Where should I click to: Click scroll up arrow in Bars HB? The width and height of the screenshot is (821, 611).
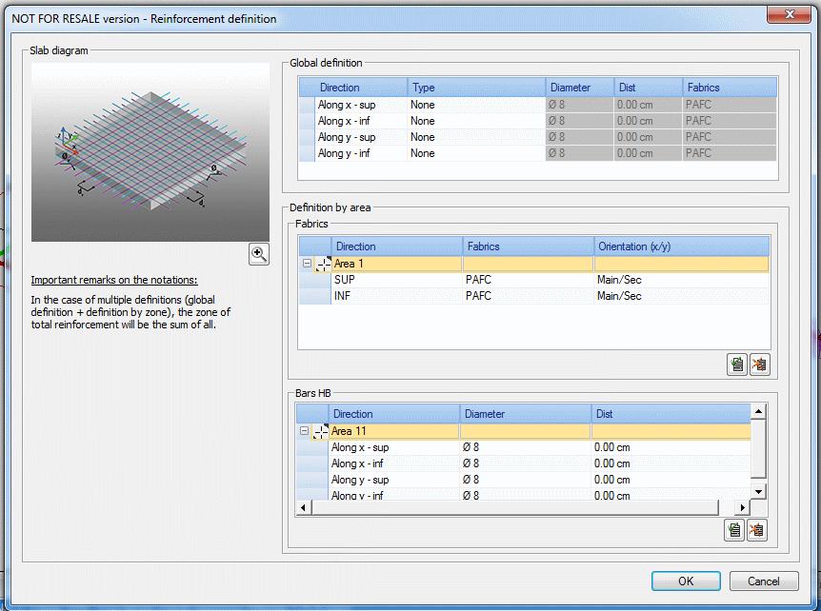point(758,412)
